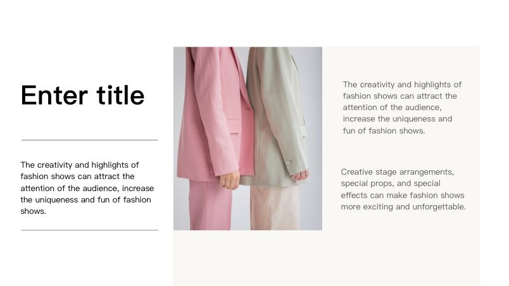Click the word "shows." ending the left paragraph
509x286 pixels.
(x=34, y=211)
